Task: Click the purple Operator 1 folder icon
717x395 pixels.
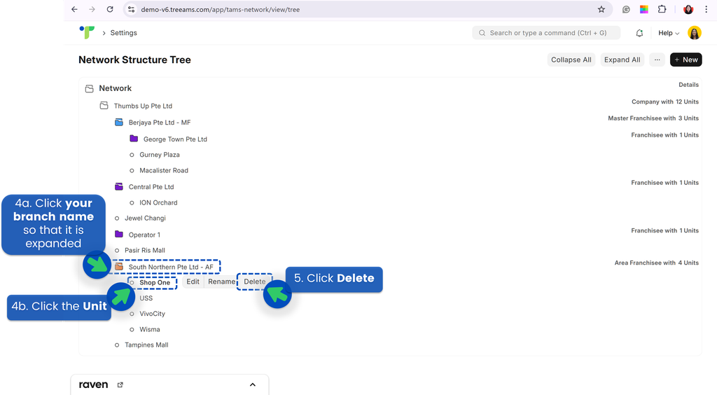Action: 119,234
